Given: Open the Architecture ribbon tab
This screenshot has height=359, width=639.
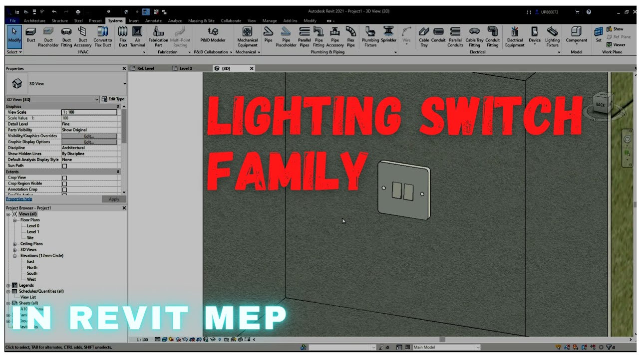Looking at the screenshot, I should click(x=34, y=21).
